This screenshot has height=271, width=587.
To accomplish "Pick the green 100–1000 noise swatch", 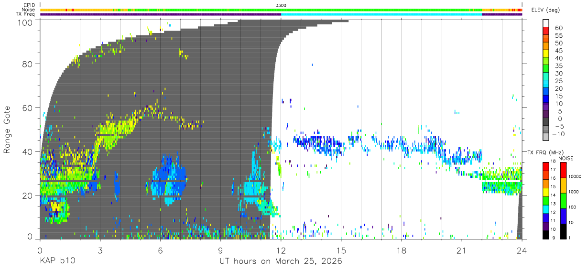I will coord(563,200).
